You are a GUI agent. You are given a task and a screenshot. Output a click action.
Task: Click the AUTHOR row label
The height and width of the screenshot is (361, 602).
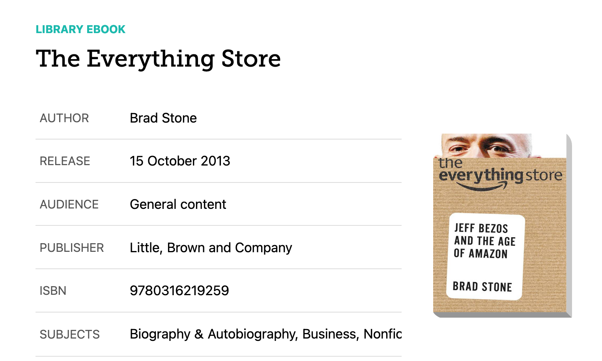pyautogui.click(x=64, y=118)
